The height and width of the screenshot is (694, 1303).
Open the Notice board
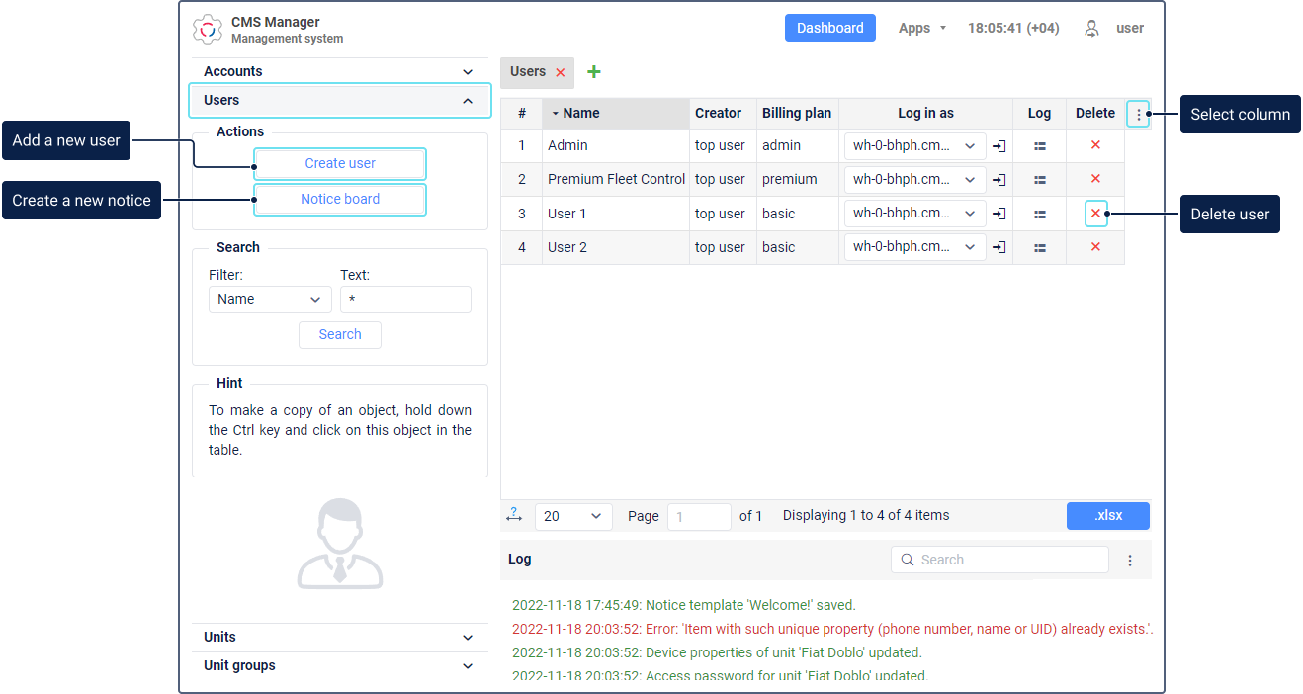340,200
